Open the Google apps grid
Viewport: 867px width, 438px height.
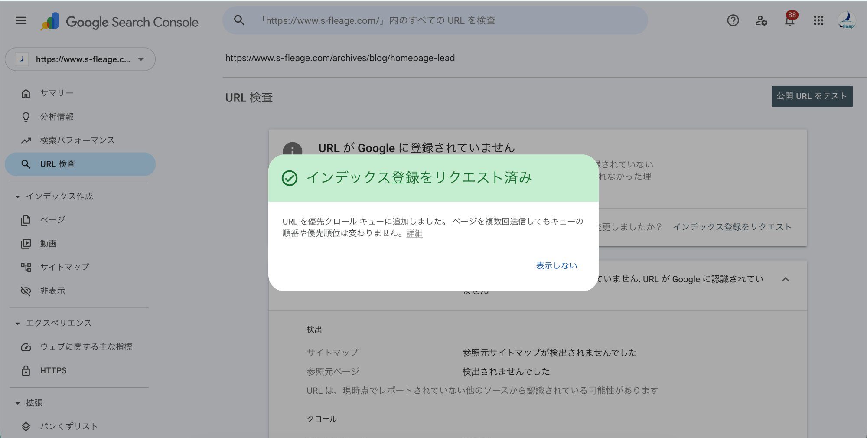click(818, 20)
